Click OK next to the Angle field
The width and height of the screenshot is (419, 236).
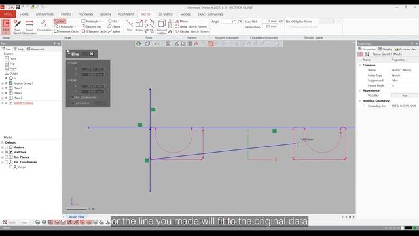(x=240, y=21)
